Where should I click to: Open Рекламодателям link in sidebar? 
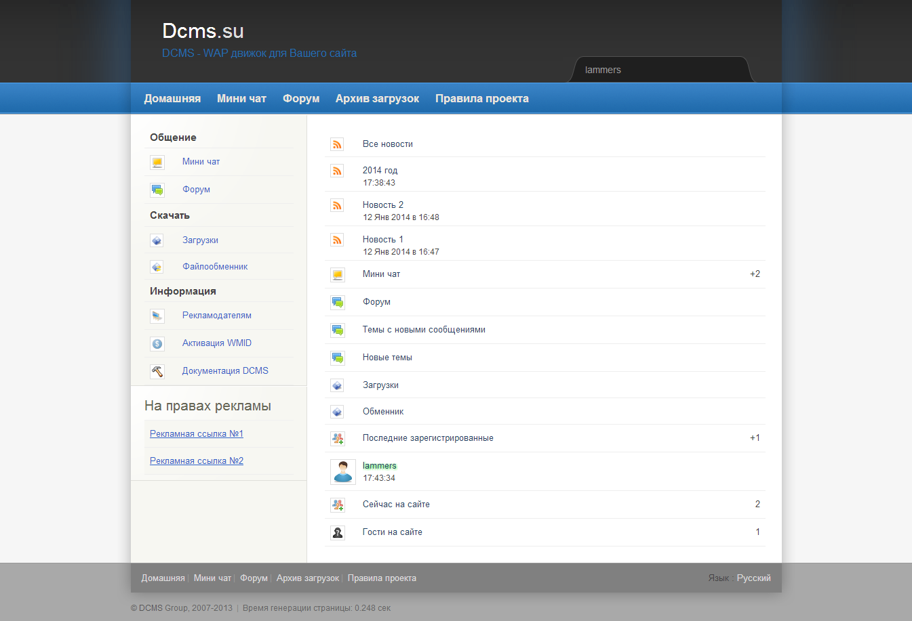point(217,316)
